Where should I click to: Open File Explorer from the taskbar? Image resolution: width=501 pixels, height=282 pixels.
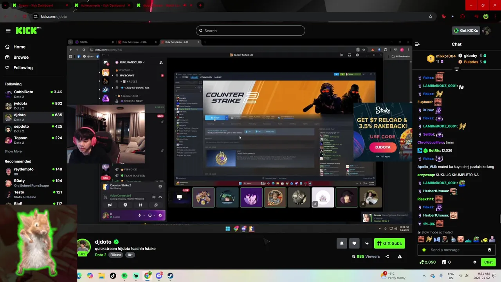point(101,276)
